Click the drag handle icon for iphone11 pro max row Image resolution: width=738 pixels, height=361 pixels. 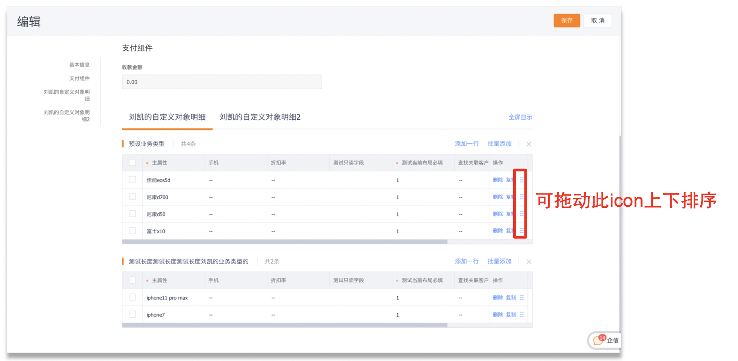pos(522,297)
